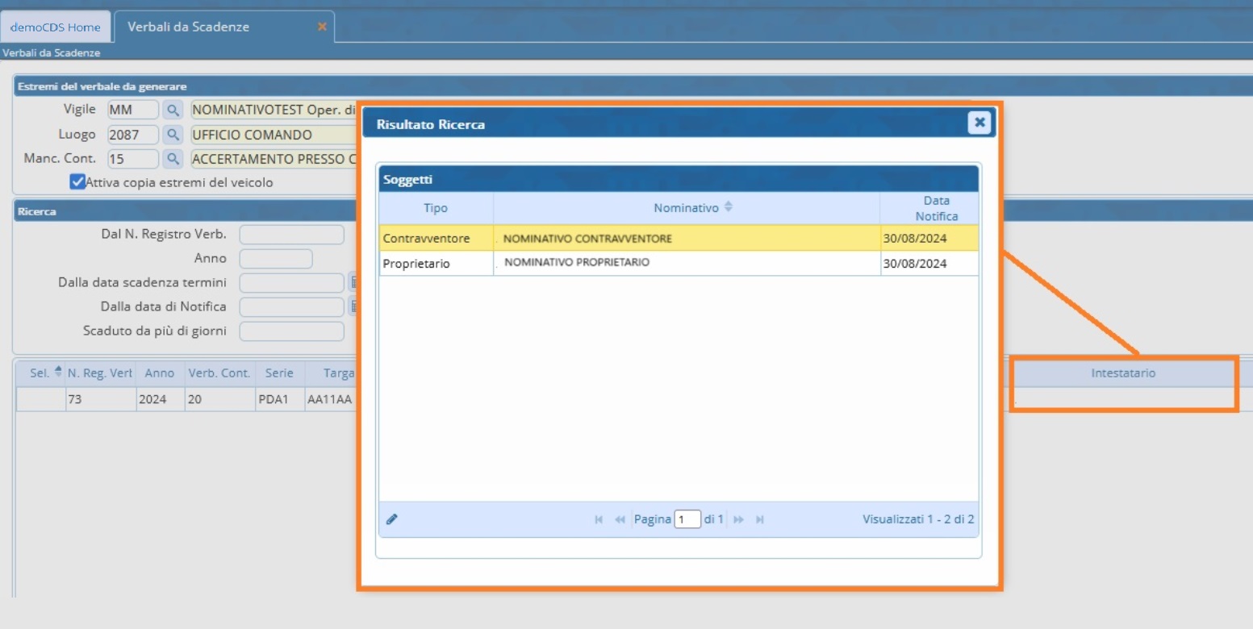
Task: Jump to last page of Soggetti results
Action: pos(760,520)
